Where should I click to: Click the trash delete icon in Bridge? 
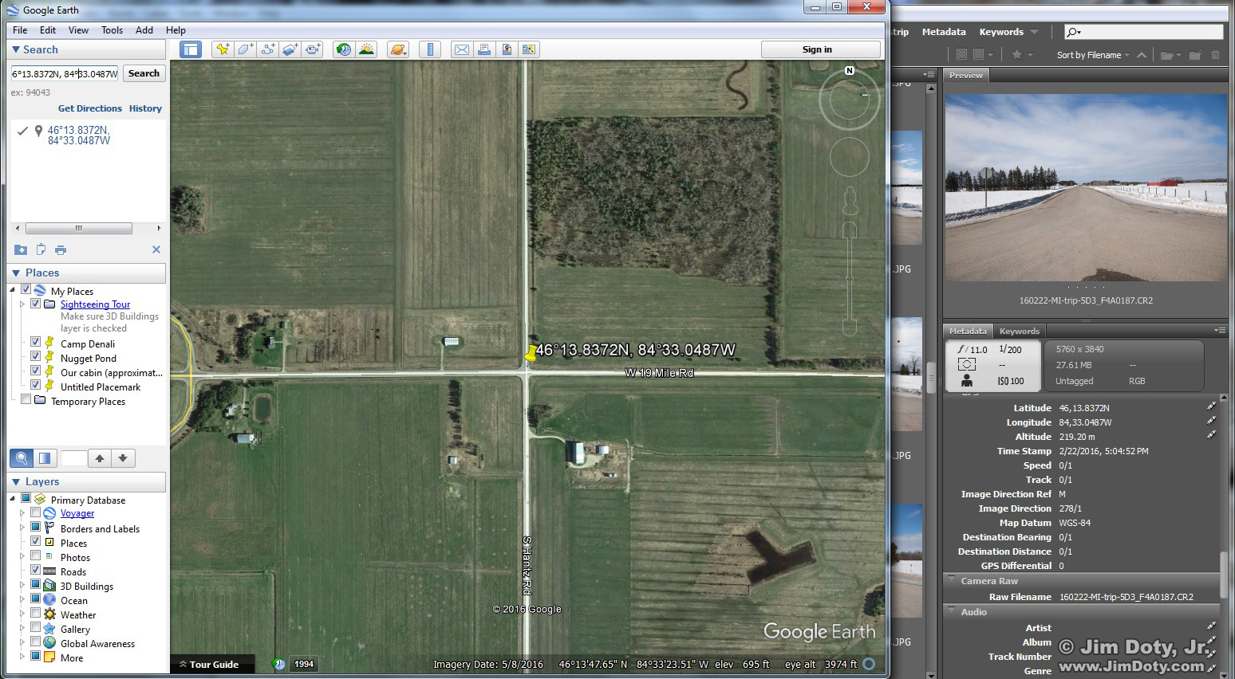(x=1216, y=55)
